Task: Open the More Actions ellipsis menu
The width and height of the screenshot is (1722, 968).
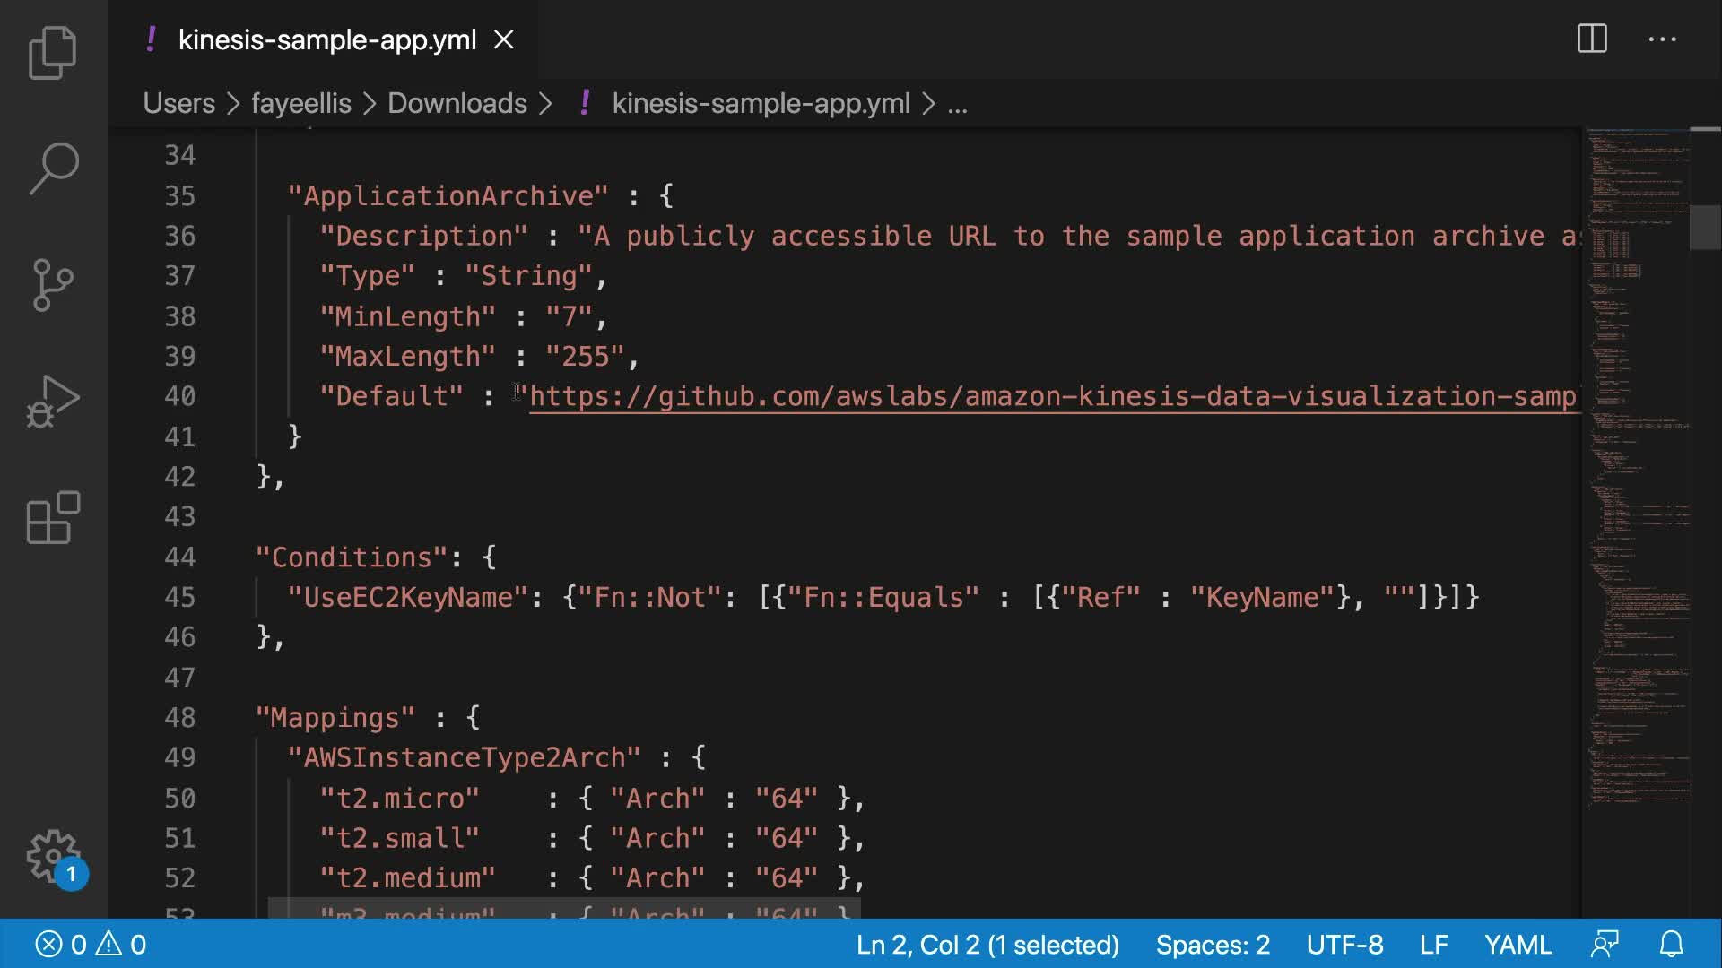Action: [1662, 39]
